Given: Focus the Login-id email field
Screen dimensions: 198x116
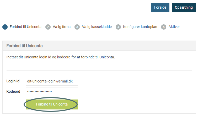Looking at the screenshot, I should [x=52, y=81].
